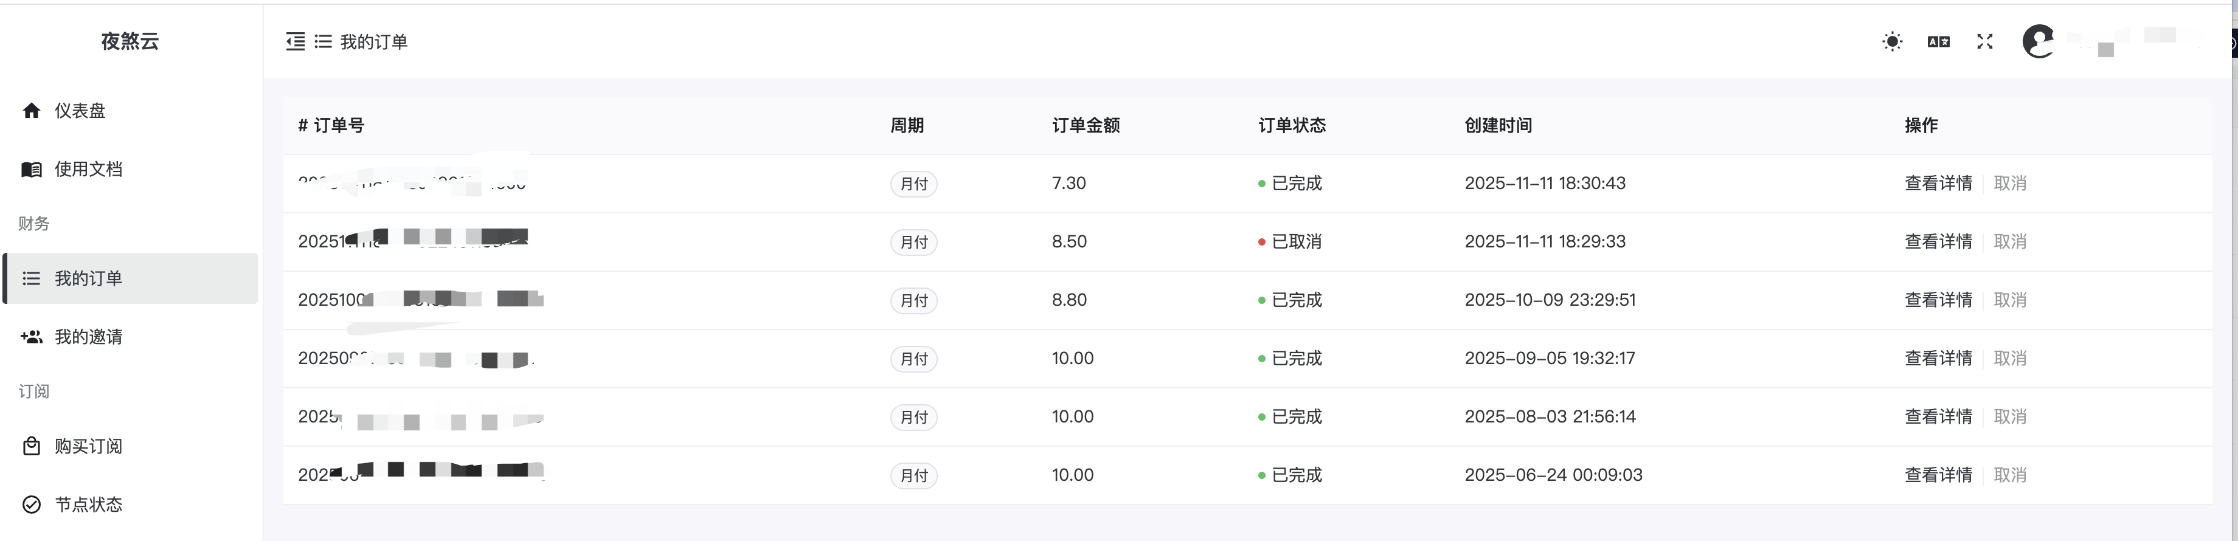Click the book icon for 使用文档
The width and height of the screenshot is (2238, 541).
point(31,170)
